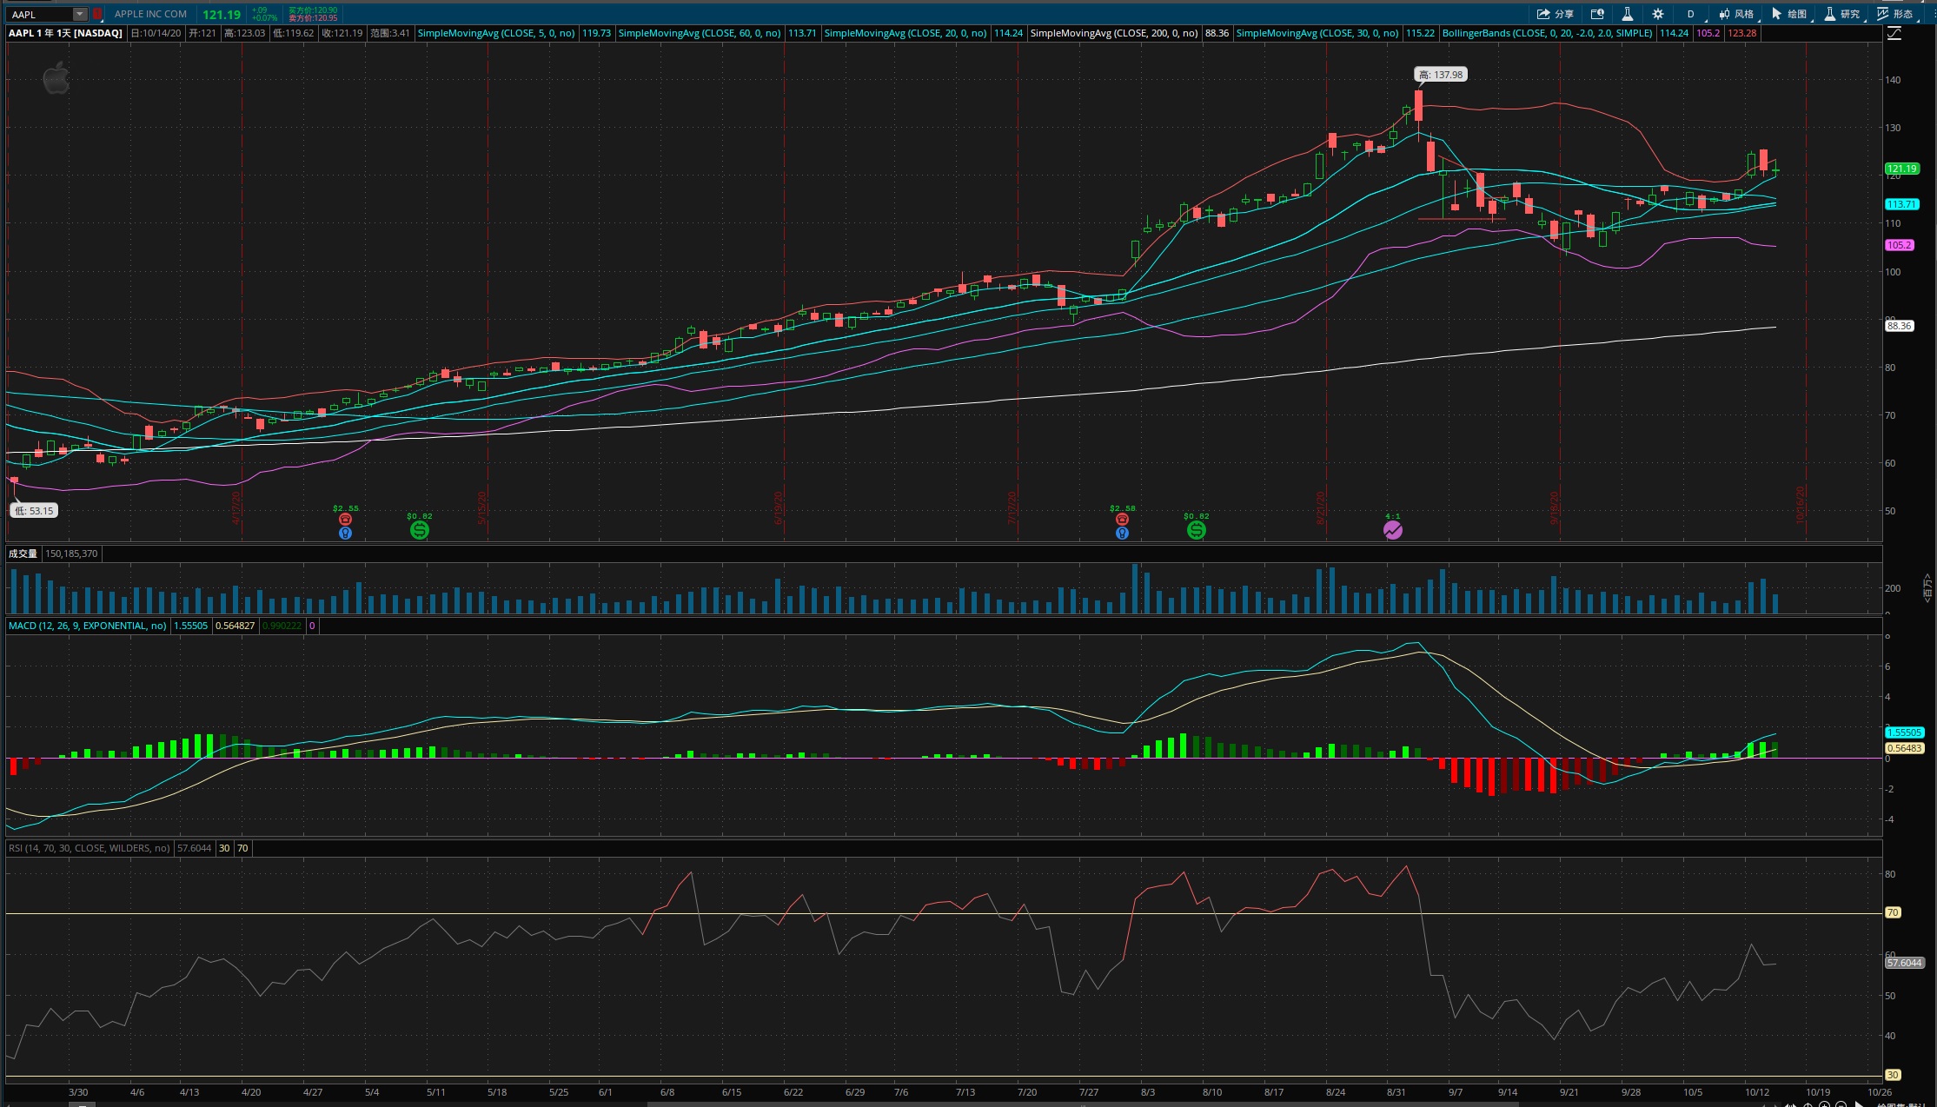Viewport: 1937px width, 1107px height.
Task: Click the 1.55505 MACD axis label
Action: click(1905, 732)
